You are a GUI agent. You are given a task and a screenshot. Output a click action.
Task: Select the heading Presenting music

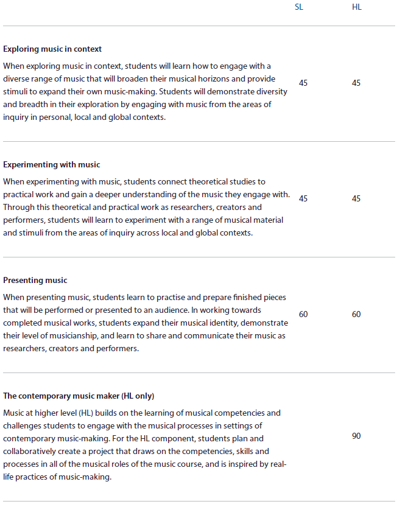(35, 280)
